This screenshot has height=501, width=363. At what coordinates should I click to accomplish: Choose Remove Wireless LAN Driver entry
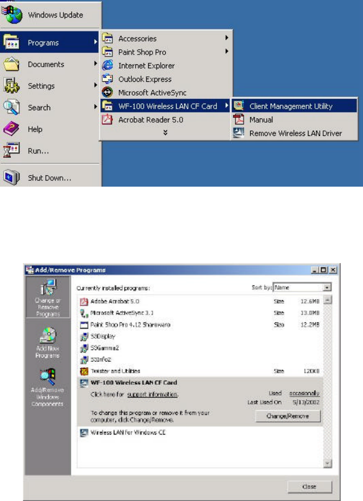[294, 133]
